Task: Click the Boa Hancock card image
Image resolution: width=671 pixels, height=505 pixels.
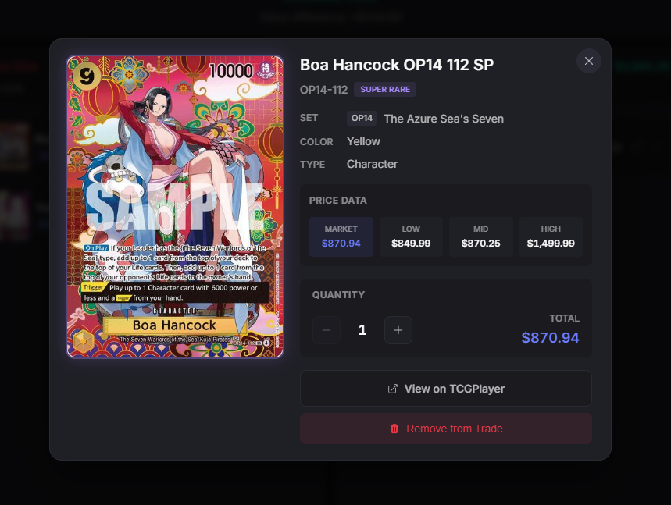Action: (x=175, y=207)
